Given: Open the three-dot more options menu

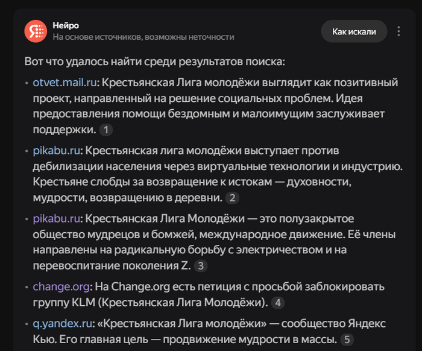Looking at the screenshot, I should 398,31.
